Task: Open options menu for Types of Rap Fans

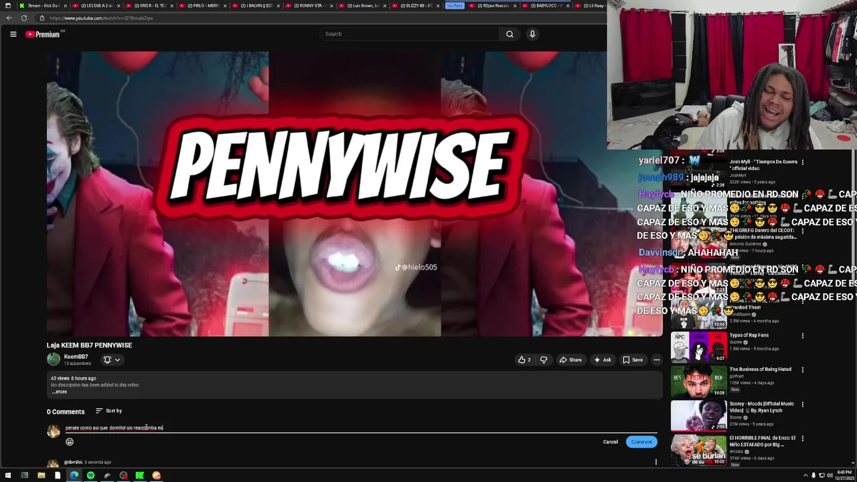Action: click(803, 335)
